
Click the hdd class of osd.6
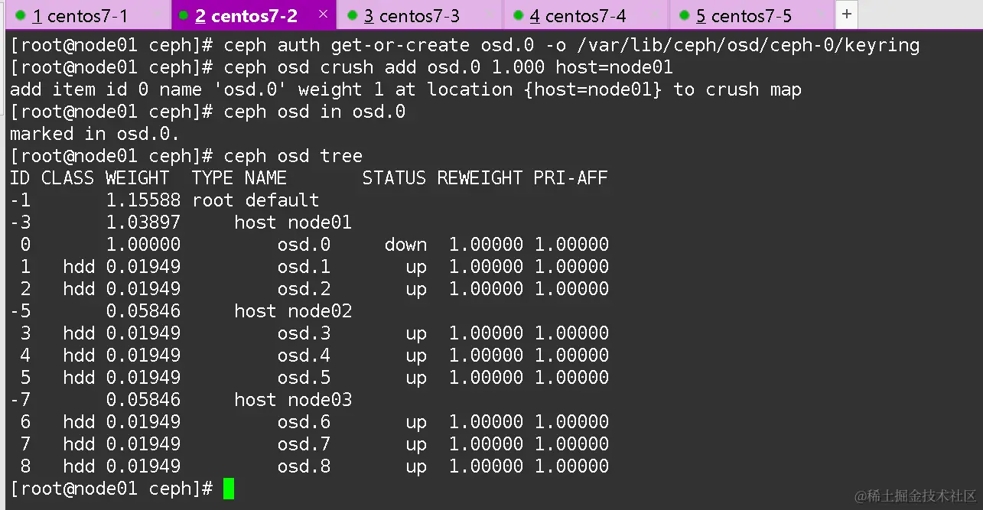[x=79, y=422]
